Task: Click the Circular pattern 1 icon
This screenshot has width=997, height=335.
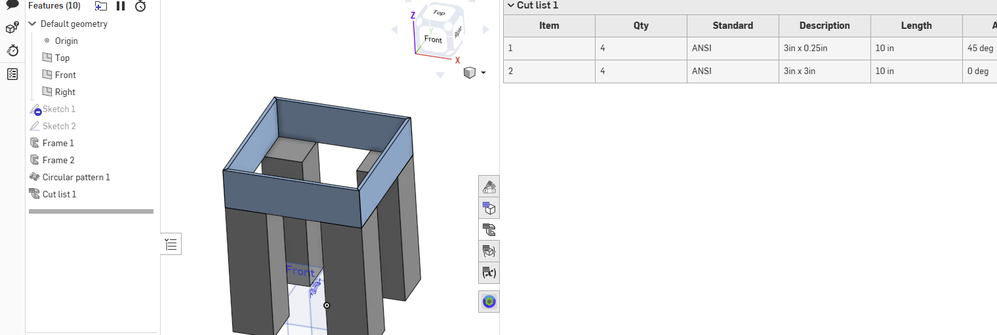Action: (x=35, y=177)
